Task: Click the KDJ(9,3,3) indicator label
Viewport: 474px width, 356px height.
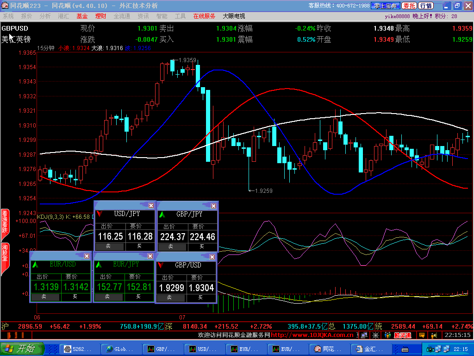Action: pos(50,217)
